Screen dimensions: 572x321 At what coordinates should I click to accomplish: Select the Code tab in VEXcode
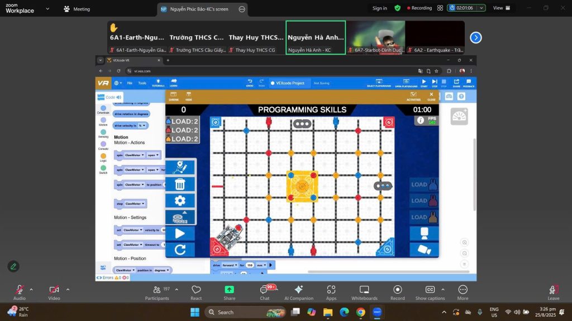[x=109, y=97]
